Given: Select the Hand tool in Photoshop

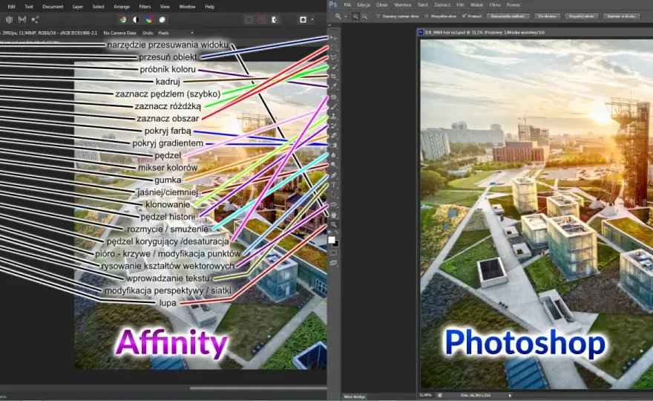Looking at the screenshot, I should [x=334, y=215].
